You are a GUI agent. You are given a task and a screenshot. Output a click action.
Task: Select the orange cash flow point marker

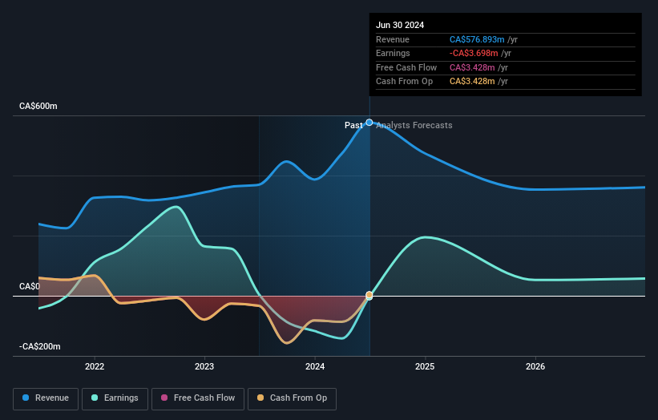point(369,296)
